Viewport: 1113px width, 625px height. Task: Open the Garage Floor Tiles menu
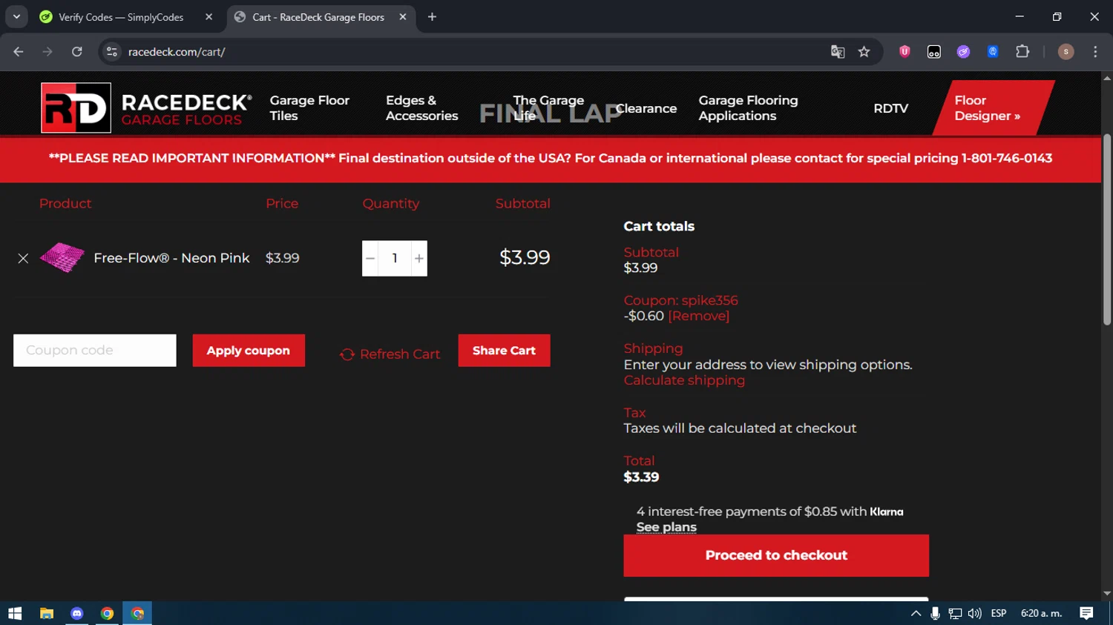click(309, 108)
